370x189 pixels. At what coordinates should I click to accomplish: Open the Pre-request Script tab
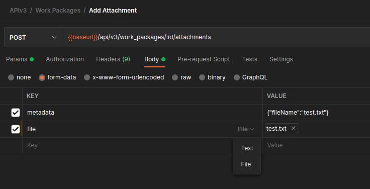[204, 59]
